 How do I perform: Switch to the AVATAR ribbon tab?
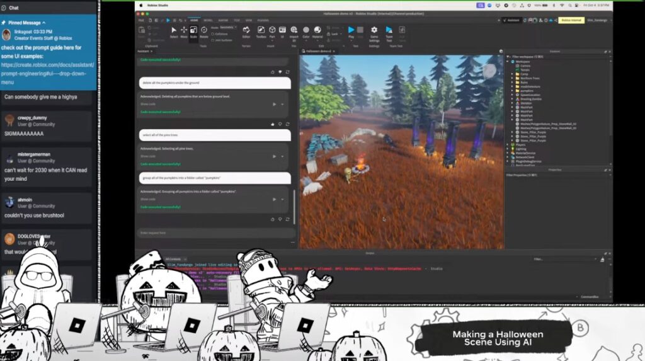click(223, 20)
